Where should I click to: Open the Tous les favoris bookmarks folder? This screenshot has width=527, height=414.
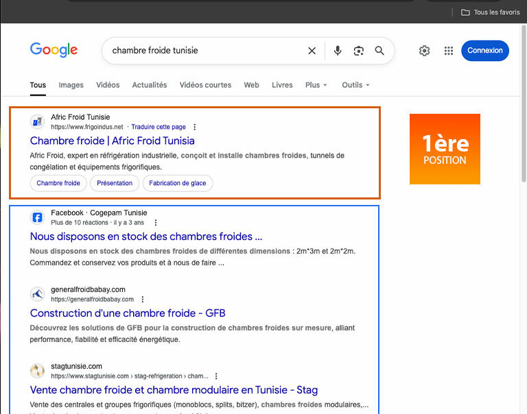tap(490, 12)
